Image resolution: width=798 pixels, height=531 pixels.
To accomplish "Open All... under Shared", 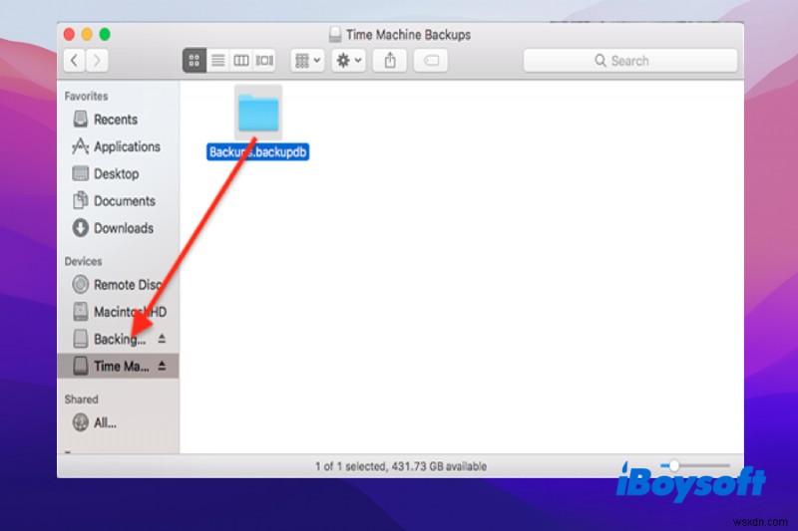I will 118,422.
